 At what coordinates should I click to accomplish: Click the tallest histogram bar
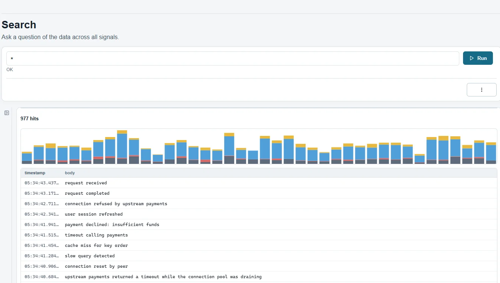click(122, 147)
